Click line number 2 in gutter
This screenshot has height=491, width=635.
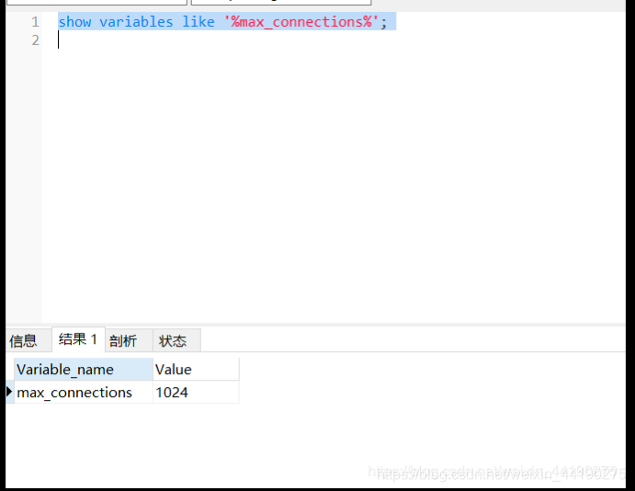35,40
